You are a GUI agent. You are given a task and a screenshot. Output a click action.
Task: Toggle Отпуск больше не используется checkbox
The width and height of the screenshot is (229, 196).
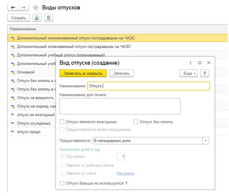tap(62, 183)
